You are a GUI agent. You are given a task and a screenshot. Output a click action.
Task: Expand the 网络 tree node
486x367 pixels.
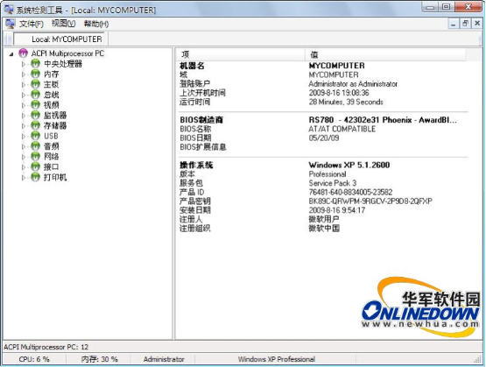pyautogui.click(x=24, y=157)
